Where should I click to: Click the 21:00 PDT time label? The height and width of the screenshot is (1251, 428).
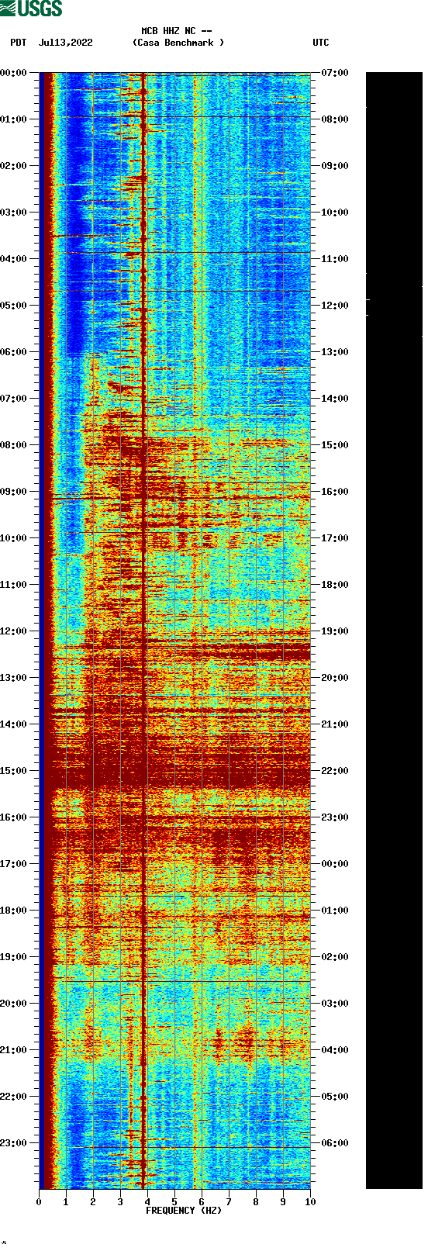pos(14,1050)
